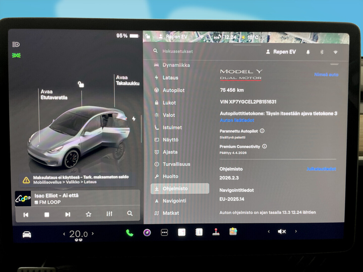Search radio stations with magnifier icon

point(130,214)
